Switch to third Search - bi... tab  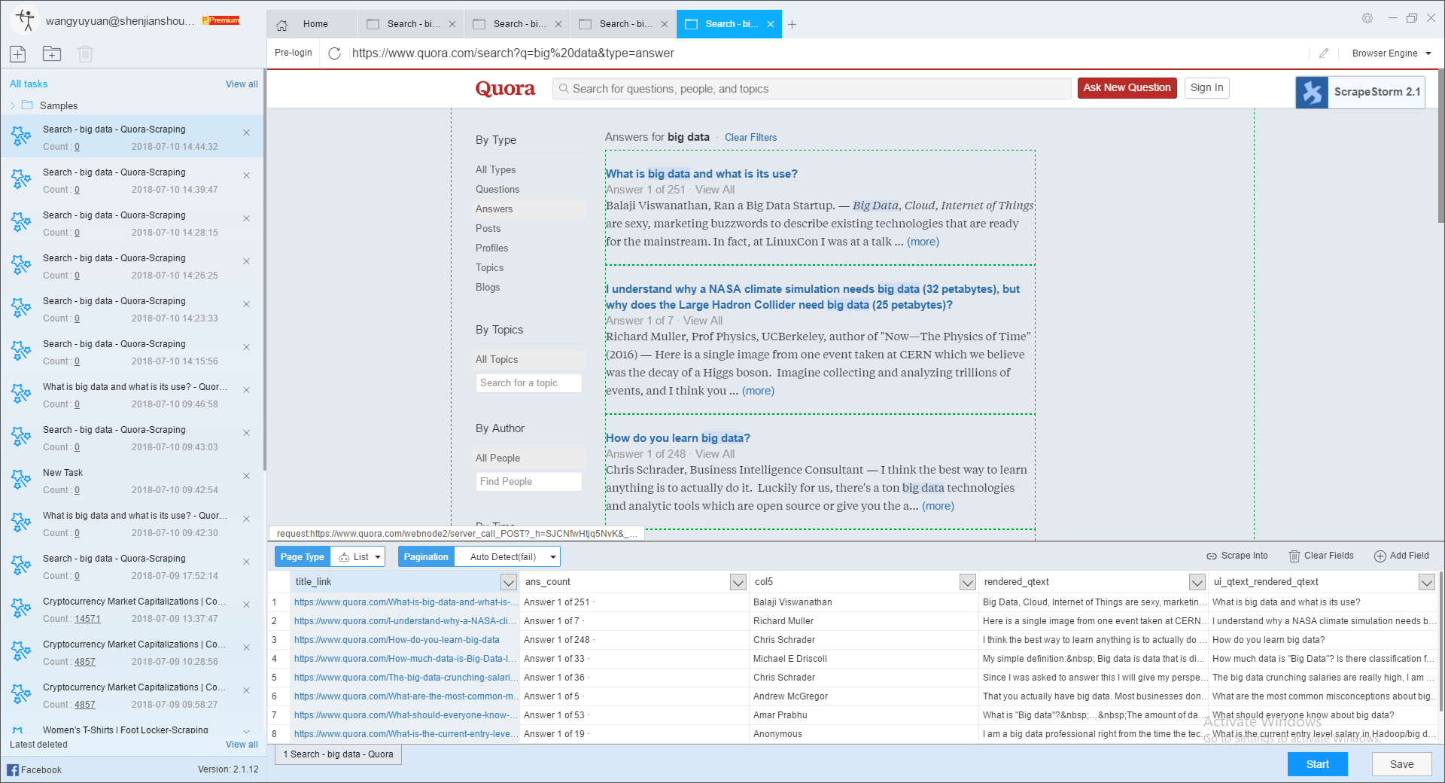[623, 24]
